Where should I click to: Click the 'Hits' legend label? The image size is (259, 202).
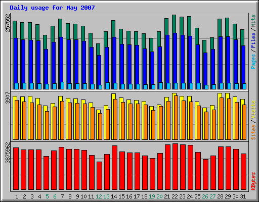[253, 21]
